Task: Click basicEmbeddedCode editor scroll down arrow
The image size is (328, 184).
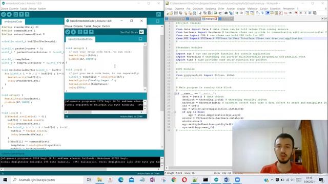Action: coord(145,90)
